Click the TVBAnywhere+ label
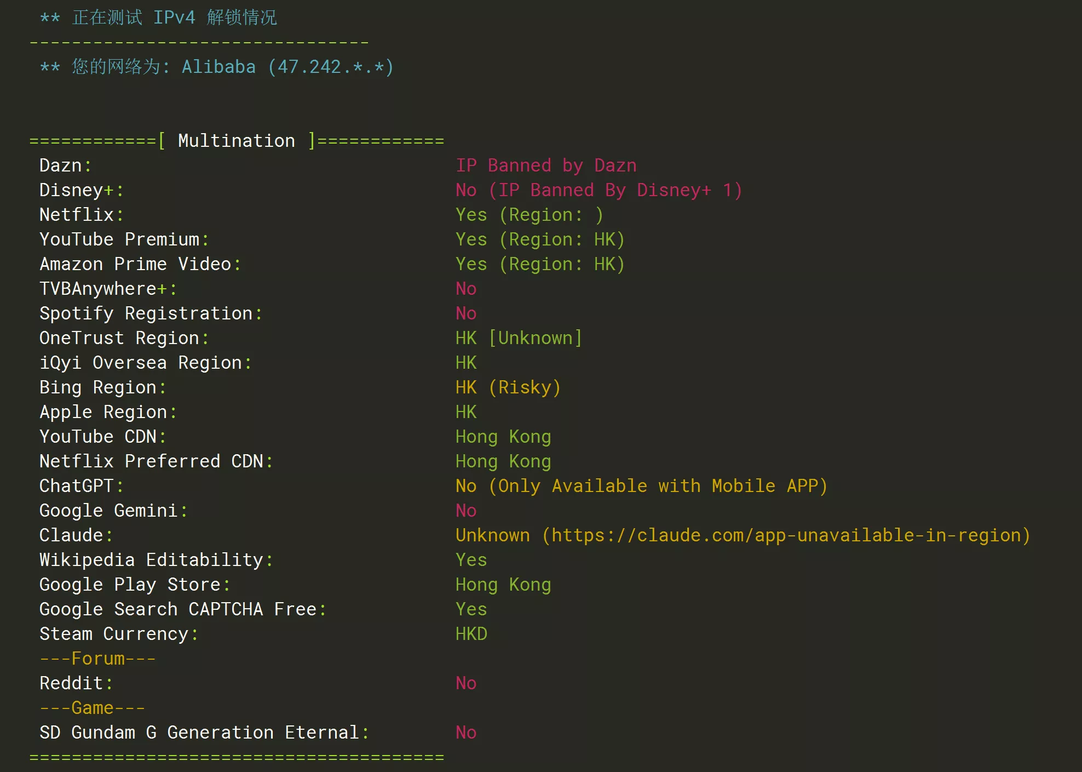 coord(103,289)
